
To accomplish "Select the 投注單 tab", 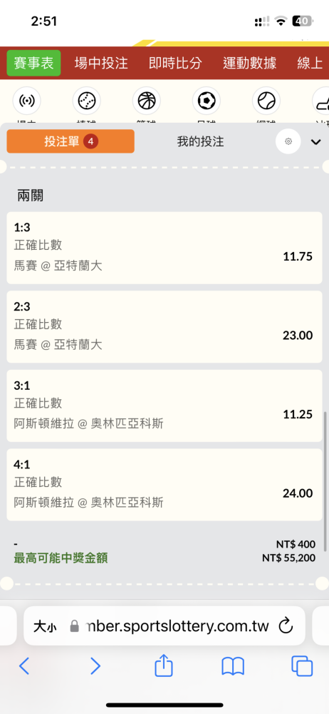I will pos(70,141).
